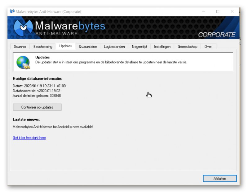Open the Gereedschap tab
The height and width of the screenshot is (193, 248).
tap(187, 47)
